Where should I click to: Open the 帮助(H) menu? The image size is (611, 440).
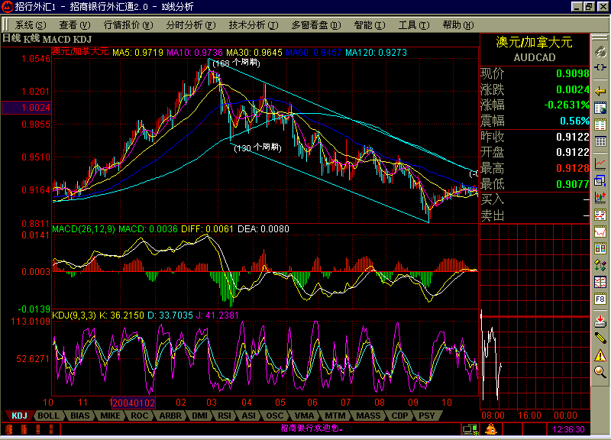pyautogui.click(x=458, y=25)
